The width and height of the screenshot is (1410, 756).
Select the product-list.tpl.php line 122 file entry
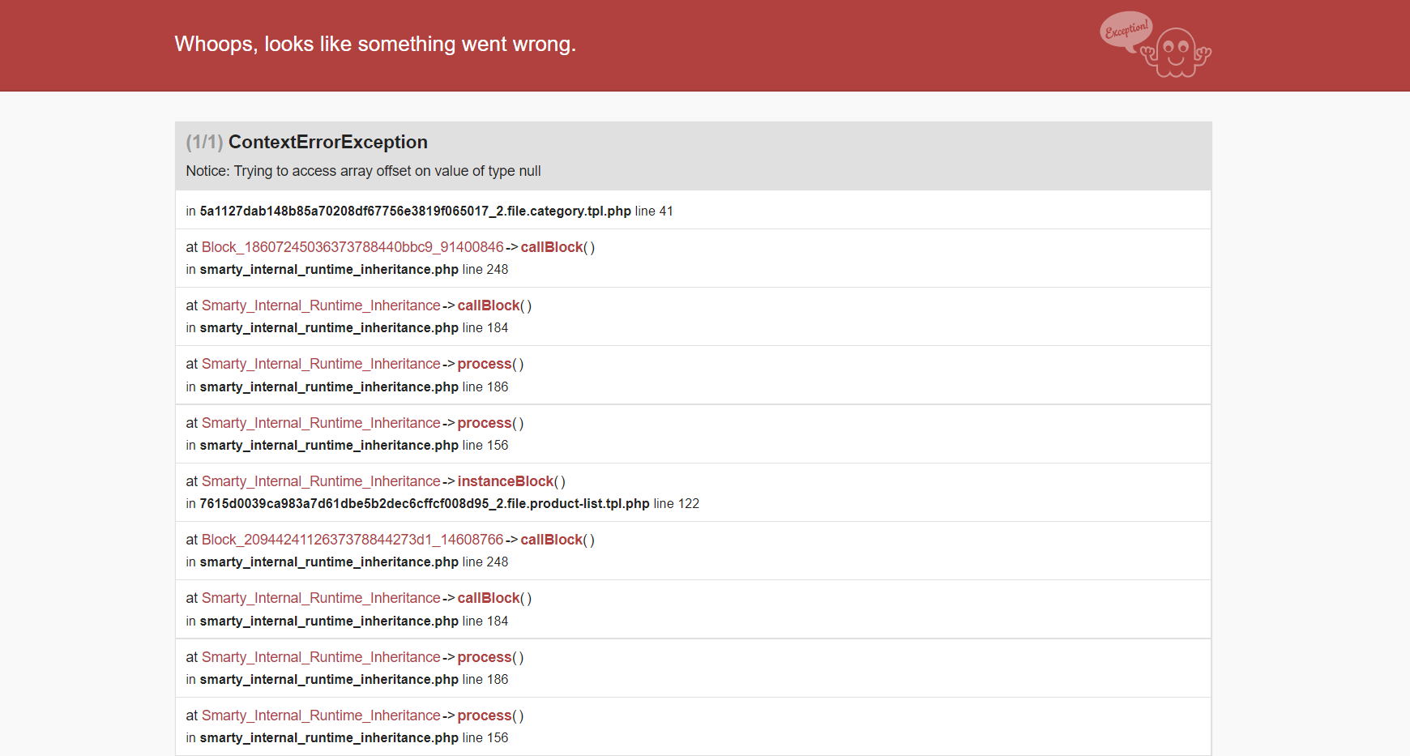click(x=442, y=503)
